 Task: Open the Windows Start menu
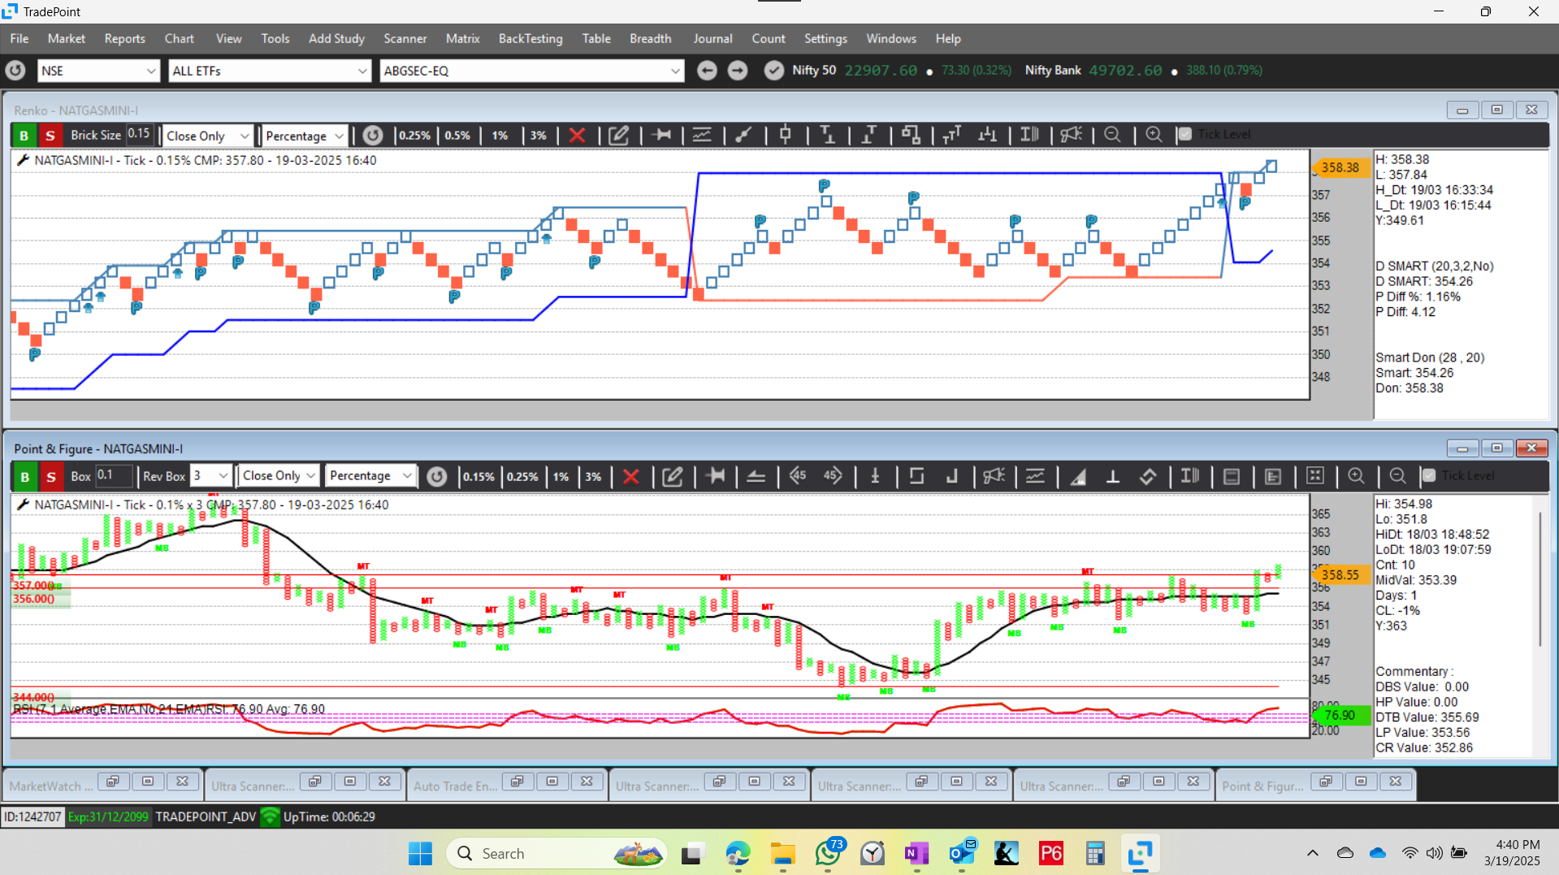click(x=420, y=853)
